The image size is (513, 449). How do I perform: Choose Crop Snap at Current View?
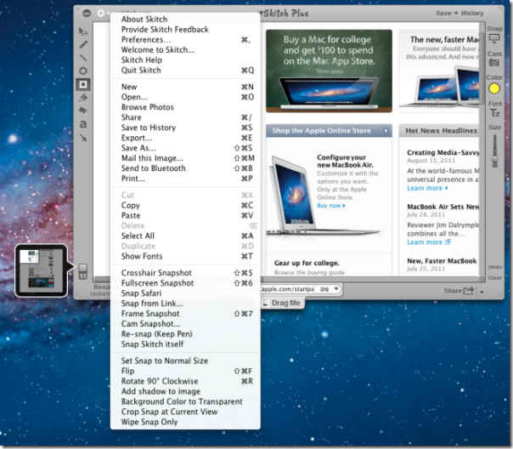point(185,412)
